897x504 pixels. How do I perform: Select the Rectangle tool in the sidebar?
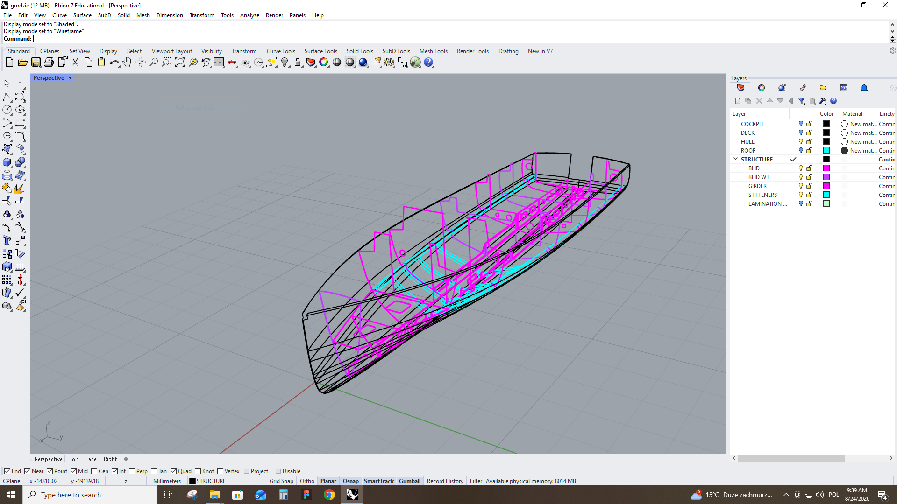tap(20, 123)
